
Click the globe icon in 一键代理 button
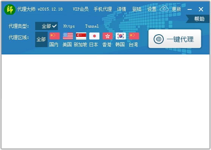coord(158,39)
